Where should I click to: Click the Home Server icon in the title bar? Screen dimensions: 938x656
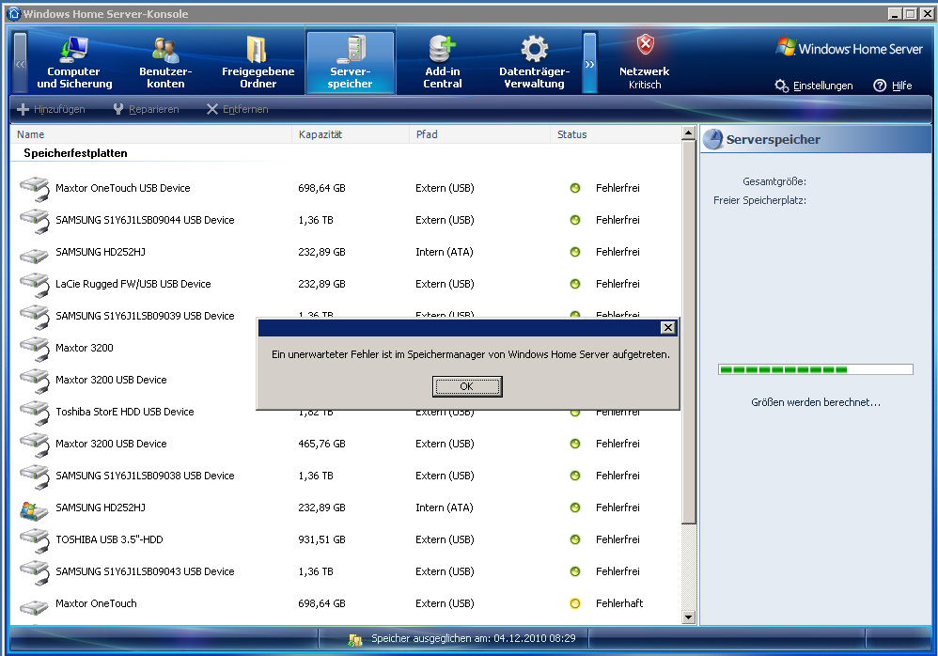14,13
